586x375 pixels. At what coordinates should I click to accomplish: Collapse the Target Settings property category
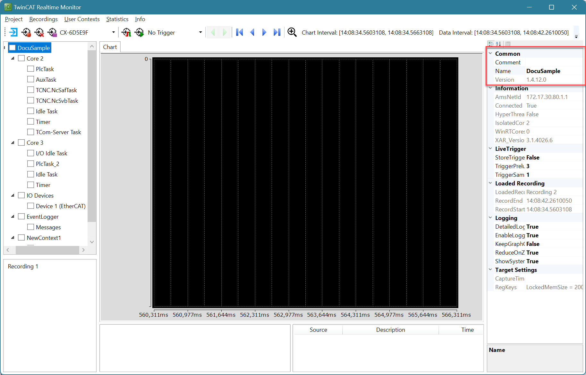coord(490,270)
